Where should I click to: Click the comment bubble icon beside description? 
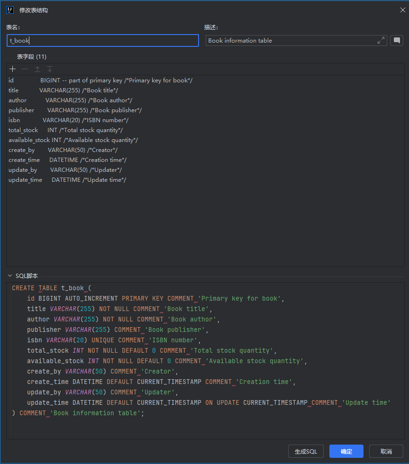pos(397,41)
